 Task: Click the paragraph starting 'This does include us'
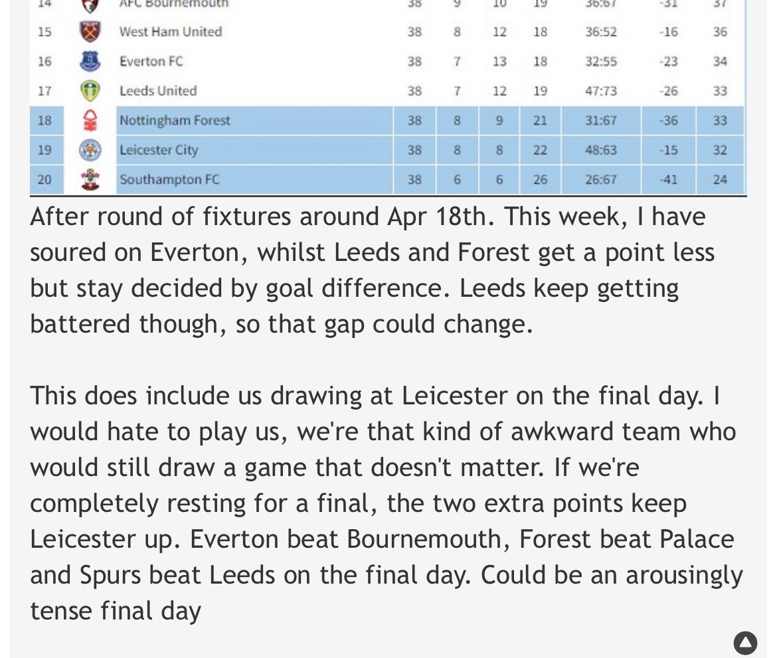pos(387,503)
